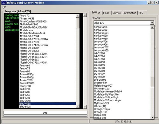This screenshot has height=124, width=159.
Task: Select Airtel-Cordless-FGD8900 entry
Action: pyautogui.click(x=48, y=22)
